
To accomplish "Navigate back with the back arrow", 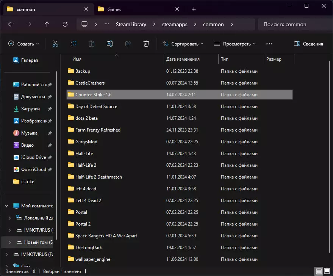I will point(11,24).
